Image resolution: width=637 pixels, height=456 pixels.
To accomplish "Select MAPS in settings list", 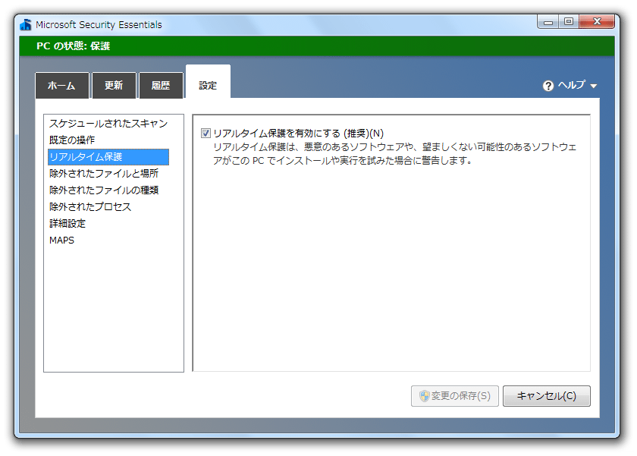I will 108,241.
